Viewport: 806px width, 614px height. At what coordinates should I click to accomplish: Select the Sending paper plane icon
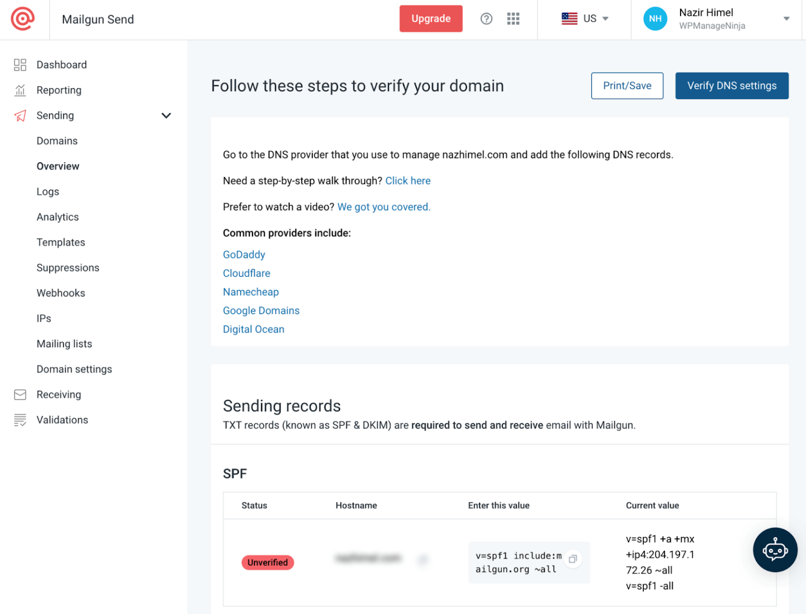coord(20,116)
